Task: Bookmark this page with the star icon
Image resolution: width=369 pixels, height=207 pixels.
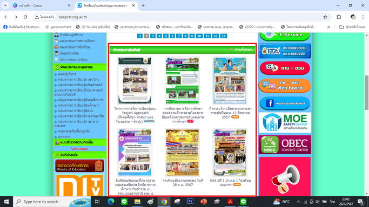Action: click(325, 17)
